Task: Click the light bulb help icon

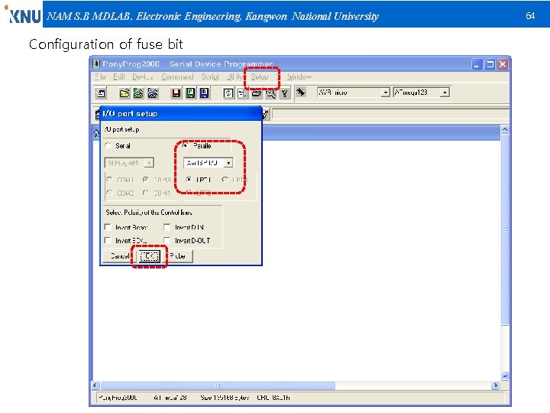Action: tap(285, 93)
